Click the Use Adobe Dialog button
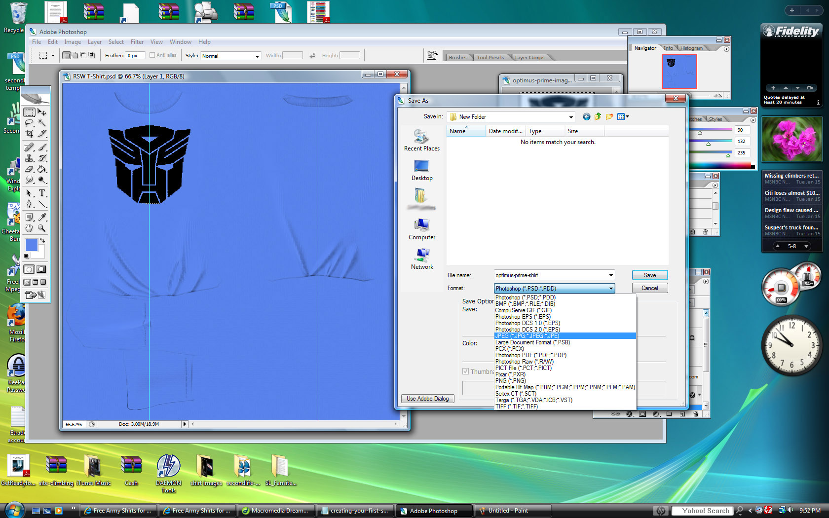 click(427, 399)
